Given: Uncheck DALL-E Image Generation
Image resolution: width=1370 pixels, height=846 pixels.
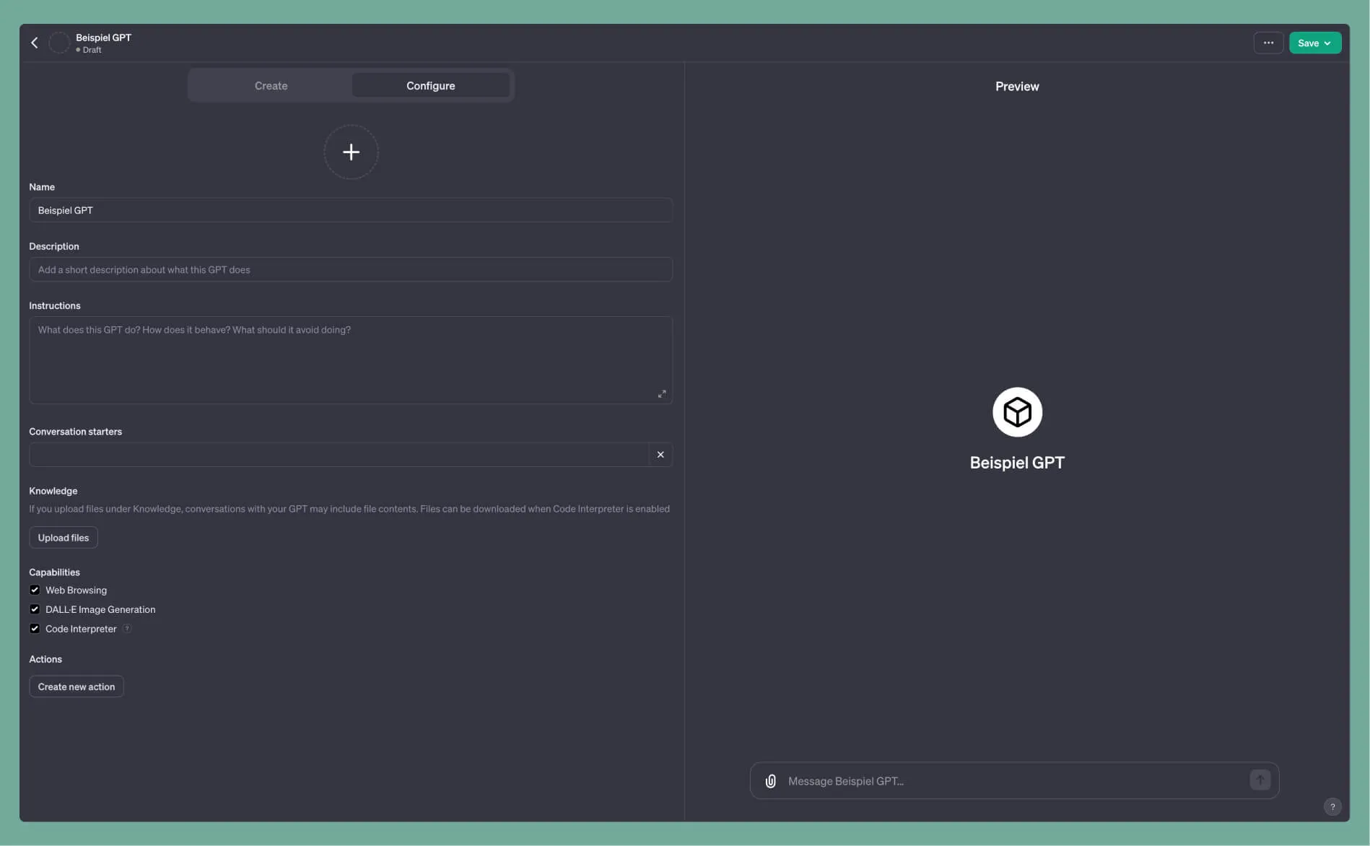Looking at the screenshot, I should [x=35, y=609].
